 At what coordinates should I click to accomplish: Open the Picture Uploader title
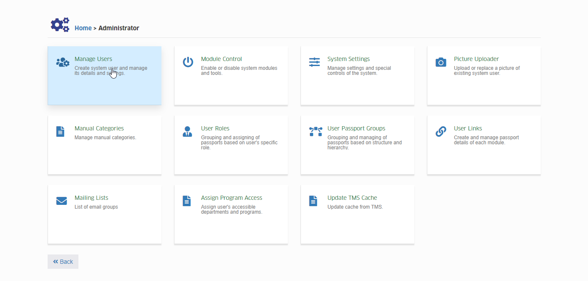click(476, 59)
